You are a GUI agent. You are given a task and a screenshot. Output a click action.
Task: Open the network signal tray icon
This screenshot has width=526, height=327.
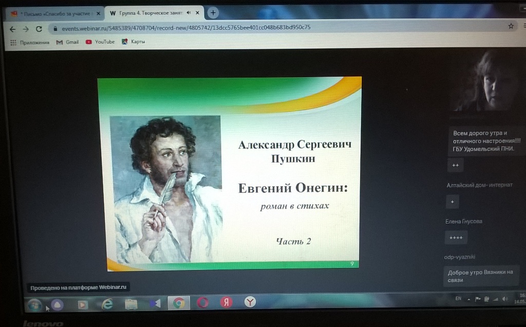coord(496,299)
